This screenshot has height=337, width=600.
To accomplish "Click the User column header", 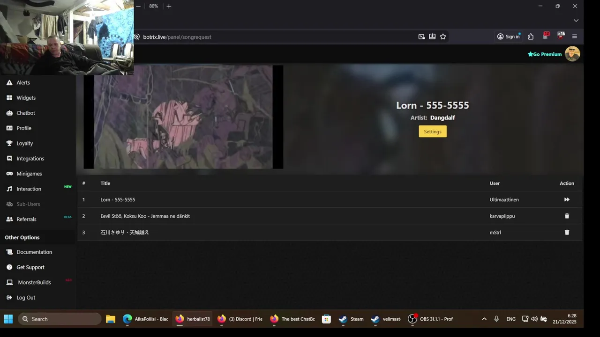I will point(495,183).
